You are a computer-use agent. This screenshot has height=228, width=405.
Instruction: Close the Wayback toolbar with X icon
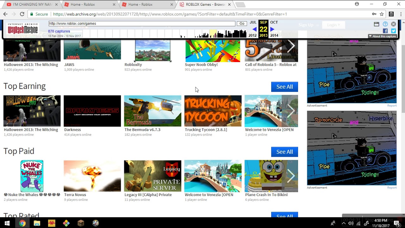[x=393, y=24]
